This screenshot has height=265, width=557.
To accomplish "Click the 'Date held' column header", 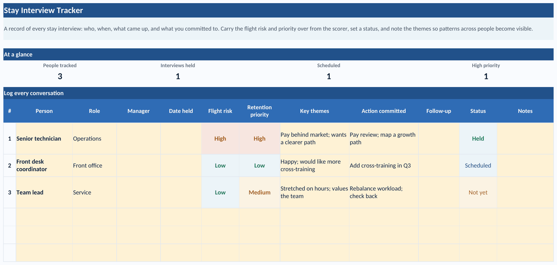I will 181,111.
